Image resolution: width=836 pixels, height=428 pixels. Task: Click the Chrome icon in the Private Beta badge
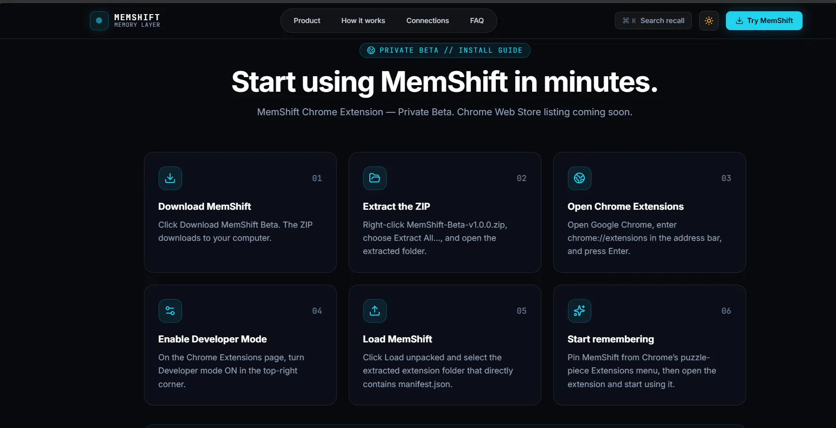coord(371,50)
